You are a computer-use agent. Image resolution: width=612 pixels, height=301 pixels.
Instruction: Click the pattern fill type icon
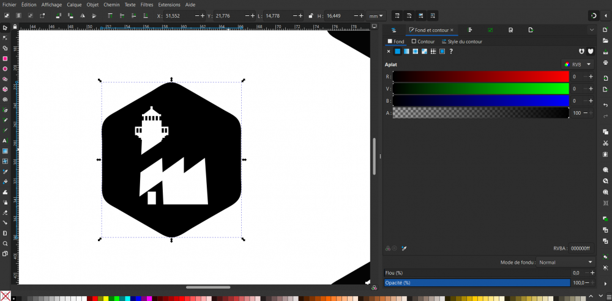[433, 51]
